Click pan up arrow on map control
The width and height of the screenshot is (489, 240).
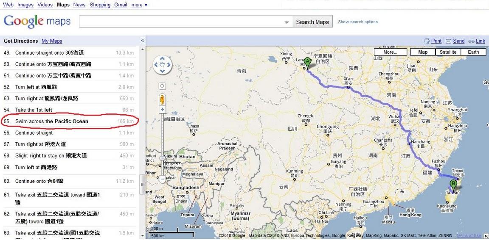(x=162, y=58)
